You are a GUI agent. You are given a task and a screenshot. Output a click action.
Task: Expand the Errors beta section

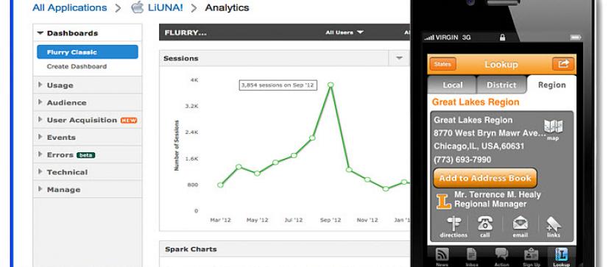point(88,155)
